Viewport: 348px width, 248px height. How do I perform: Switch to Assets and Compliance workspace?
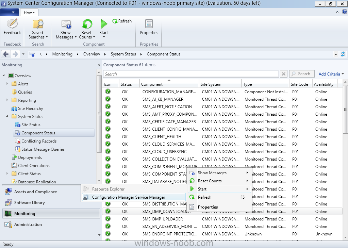[35, 192]
